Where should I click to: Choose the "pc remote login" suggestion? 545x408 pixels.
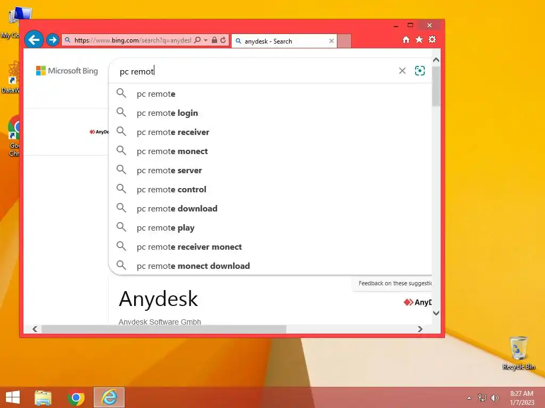pos(270,113)
